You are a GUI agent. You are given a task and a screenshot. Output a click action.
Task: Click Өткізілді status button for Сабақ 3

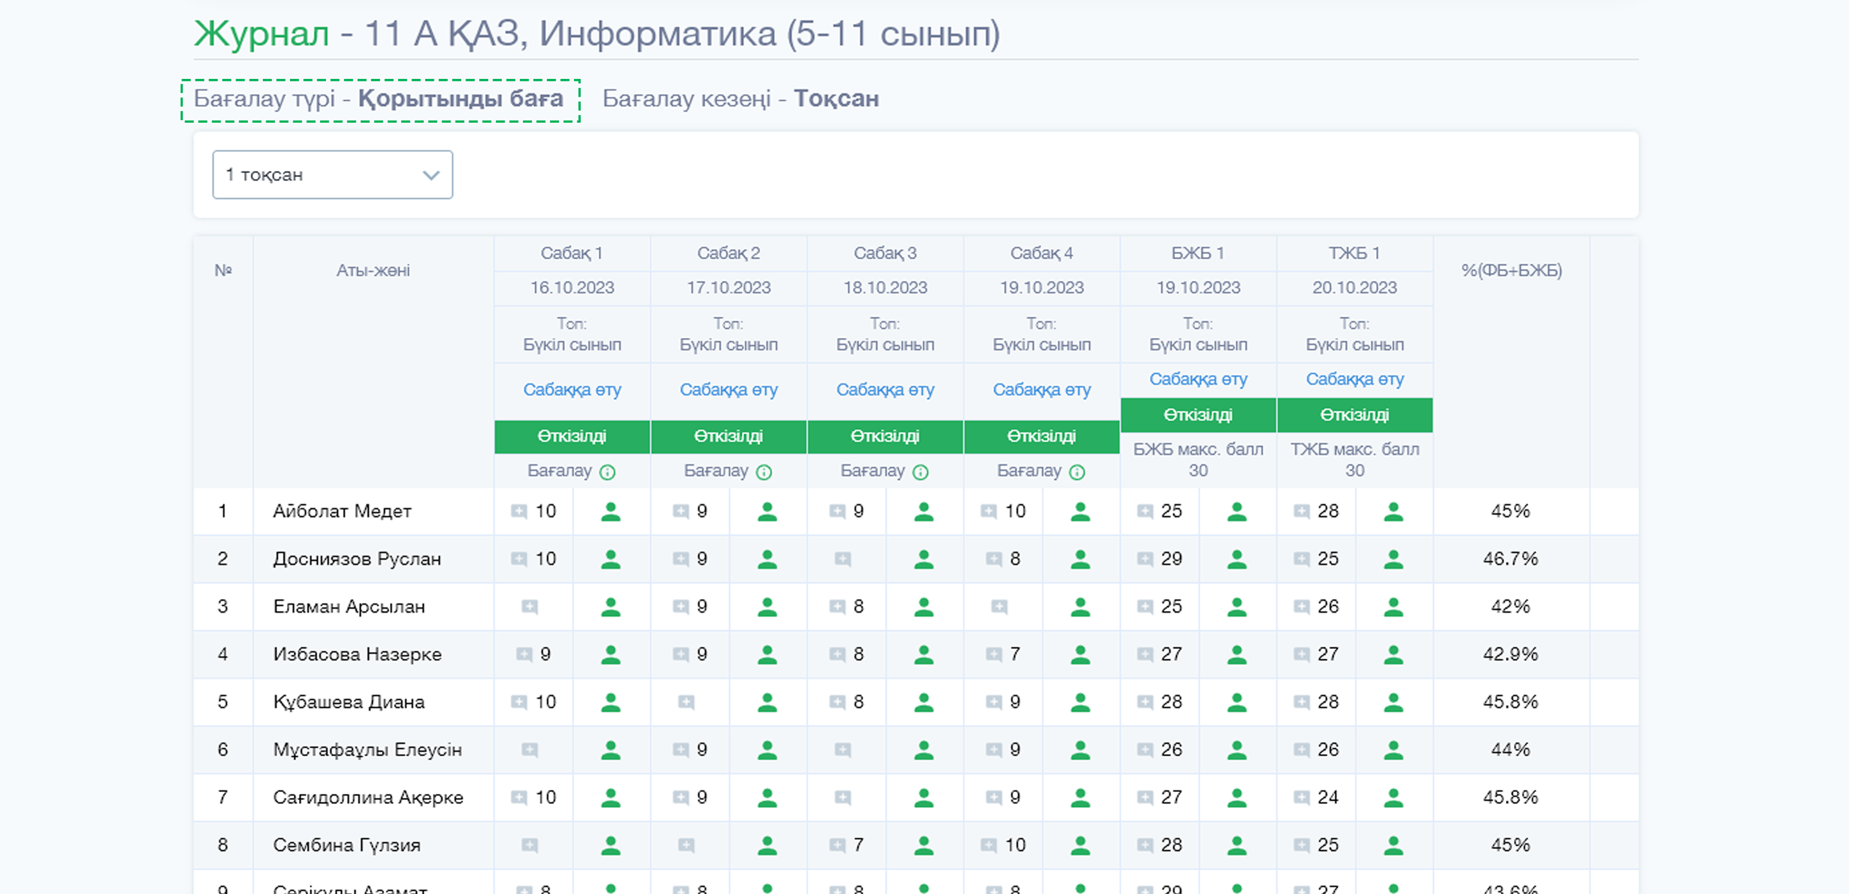pos(885,436)
